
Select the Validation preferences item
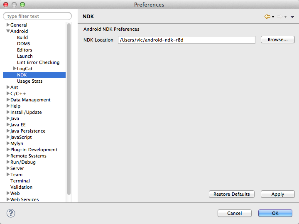[21, 187]
